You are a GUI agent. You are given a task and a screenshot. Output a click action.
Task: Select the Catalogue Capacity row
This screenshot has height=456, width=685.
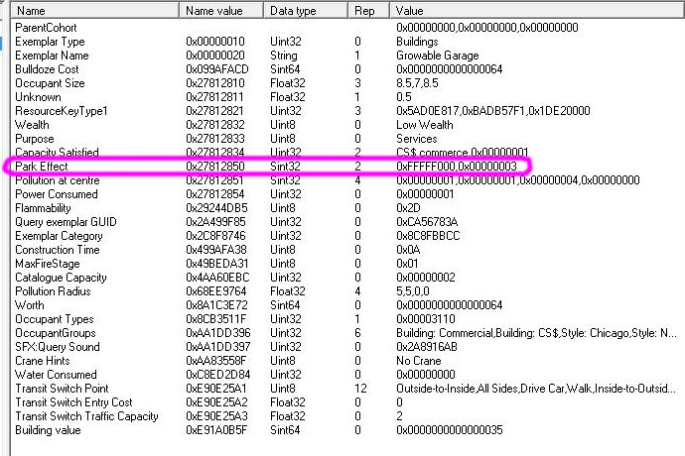pos(347,278)
